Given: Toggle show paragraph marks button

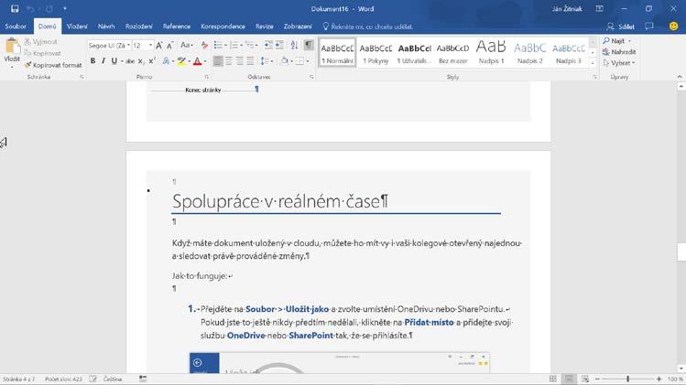Looking at the screenshot, I should [309, 45].
